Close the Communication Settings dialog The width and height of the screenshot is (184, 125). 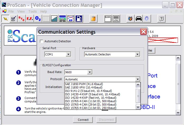[x=143, y=32]
